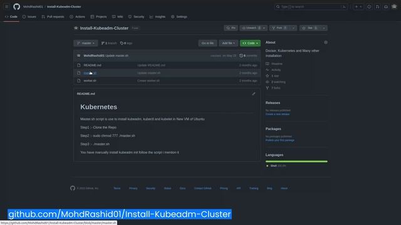
Task: Open the issues icon in header
Action: (x=369, y=7)
